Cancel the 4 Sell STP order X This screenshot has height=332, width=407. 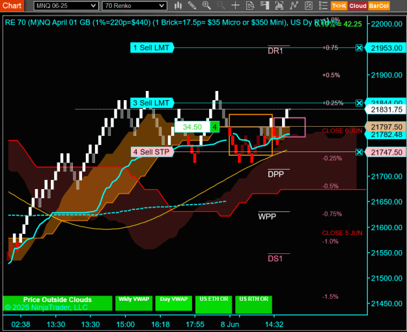coord(359,152)
